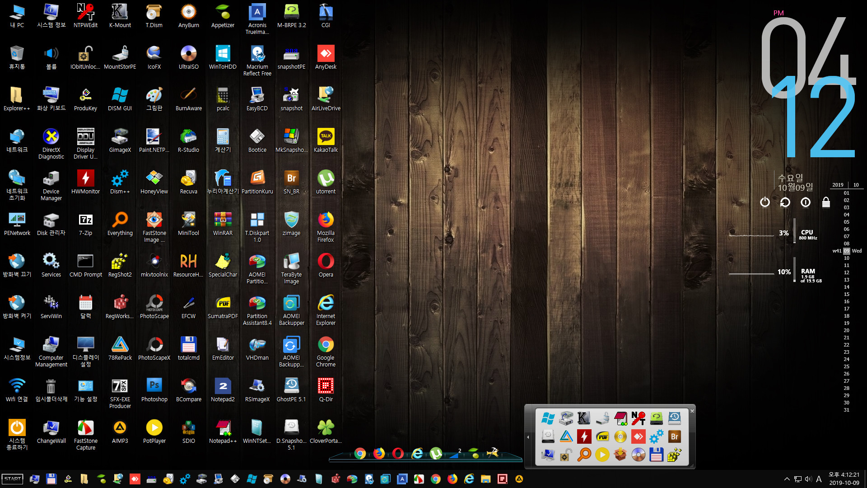Image resolution: width=867 pixels, height=488 pixels.
Task: Click the restart widget button
Action: pos(785,202)
